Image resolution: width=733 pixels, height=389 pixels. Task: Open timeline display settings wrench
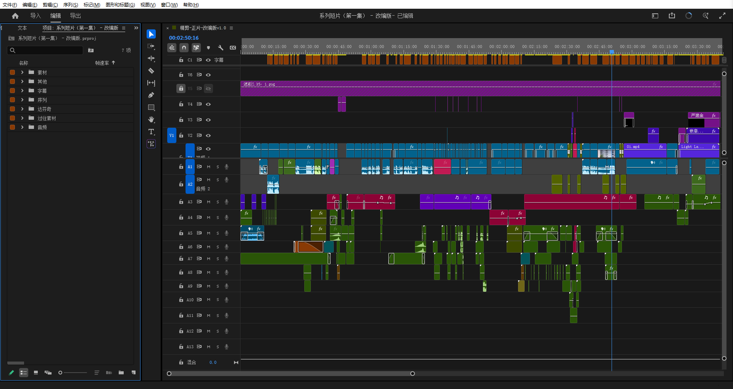click(221, 48)
